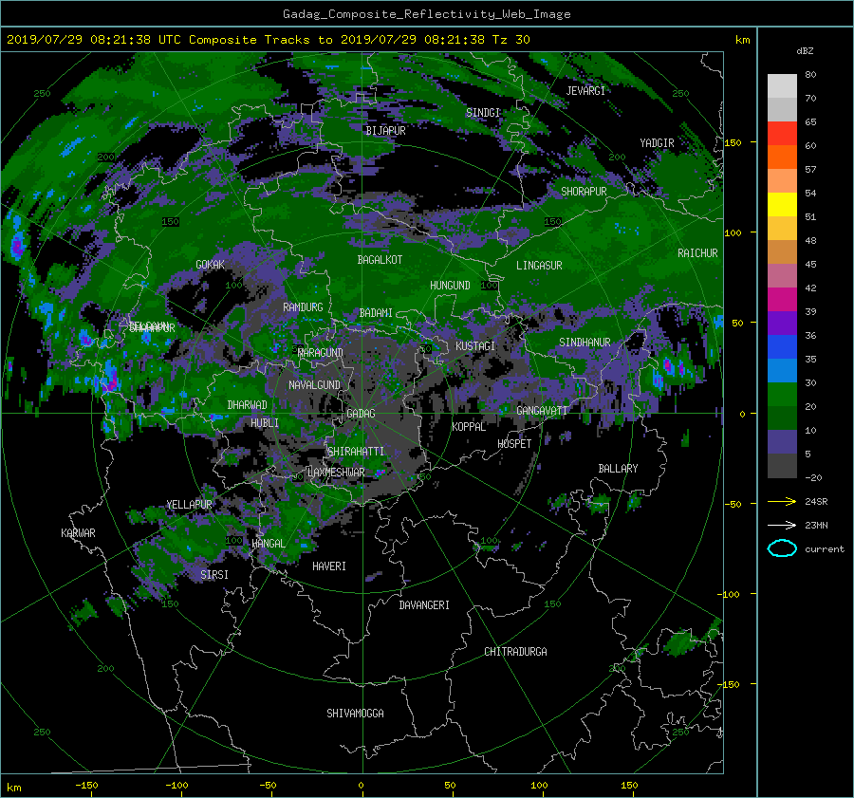Click the KOPPAL label
Viewport: 854px width, 798px height.
[469, 427]
